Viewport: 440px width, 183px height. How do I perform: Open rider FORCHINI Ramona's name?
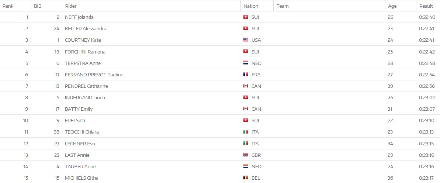85,52
